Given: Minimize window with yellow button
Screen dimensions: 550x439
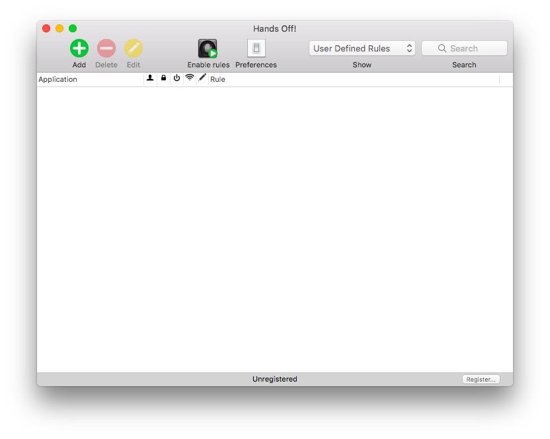Looking at the screenshot, I should 59,28.
